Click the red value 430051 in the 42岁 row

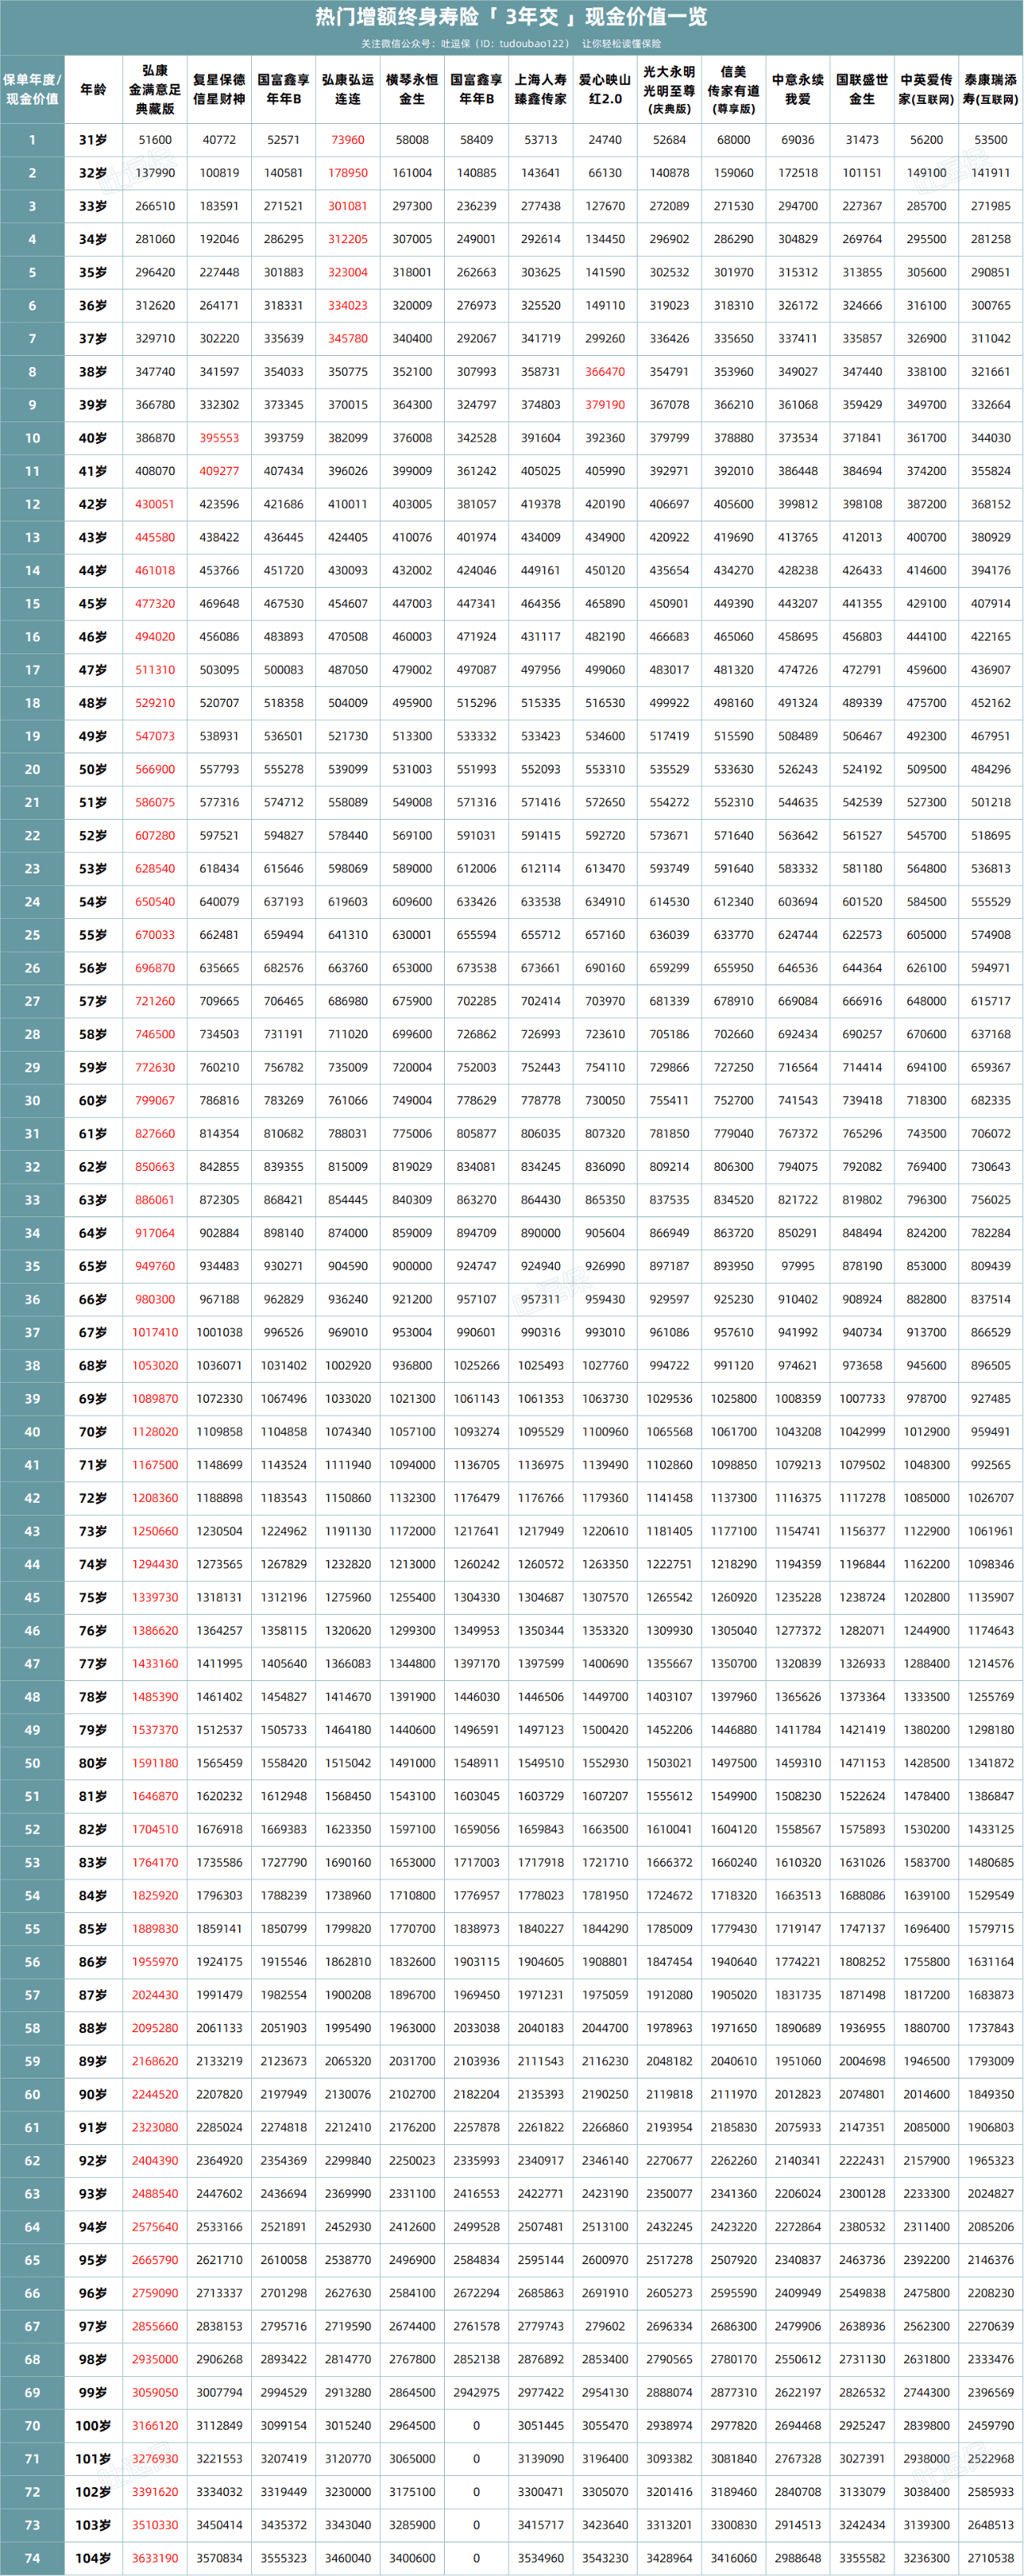pyautogui.click(x=155, y=504)
